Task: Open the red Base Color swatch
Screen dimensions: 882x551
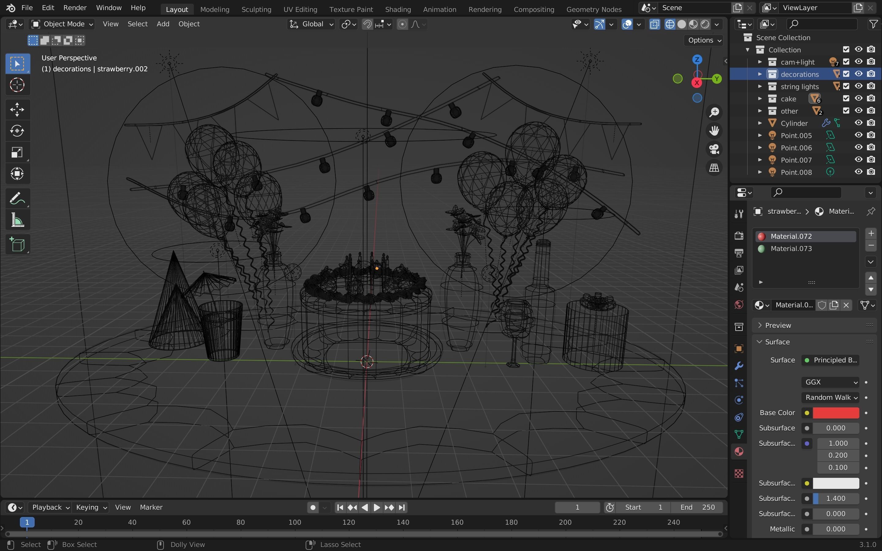Action: (836, 413)
